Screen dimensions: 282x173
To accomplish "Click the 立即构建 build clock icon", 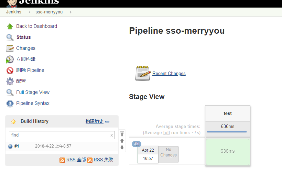I will pos(10,60).
